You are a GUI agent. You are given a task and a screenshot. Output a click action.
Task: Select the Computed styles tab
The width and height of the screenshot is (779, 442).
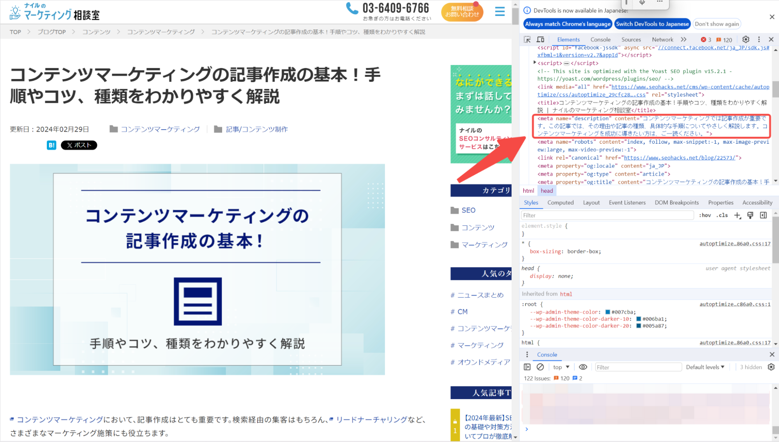(560, 203)
